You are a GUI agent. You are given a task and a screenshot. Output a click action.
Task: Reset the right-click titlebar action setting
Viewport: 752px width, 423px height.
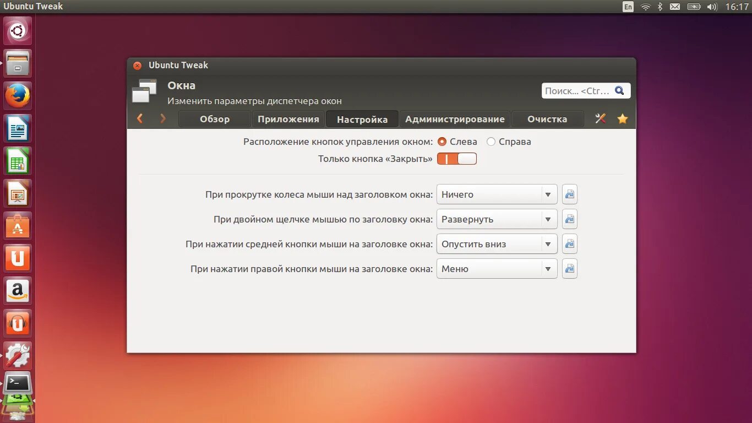(x=570, y=269)
